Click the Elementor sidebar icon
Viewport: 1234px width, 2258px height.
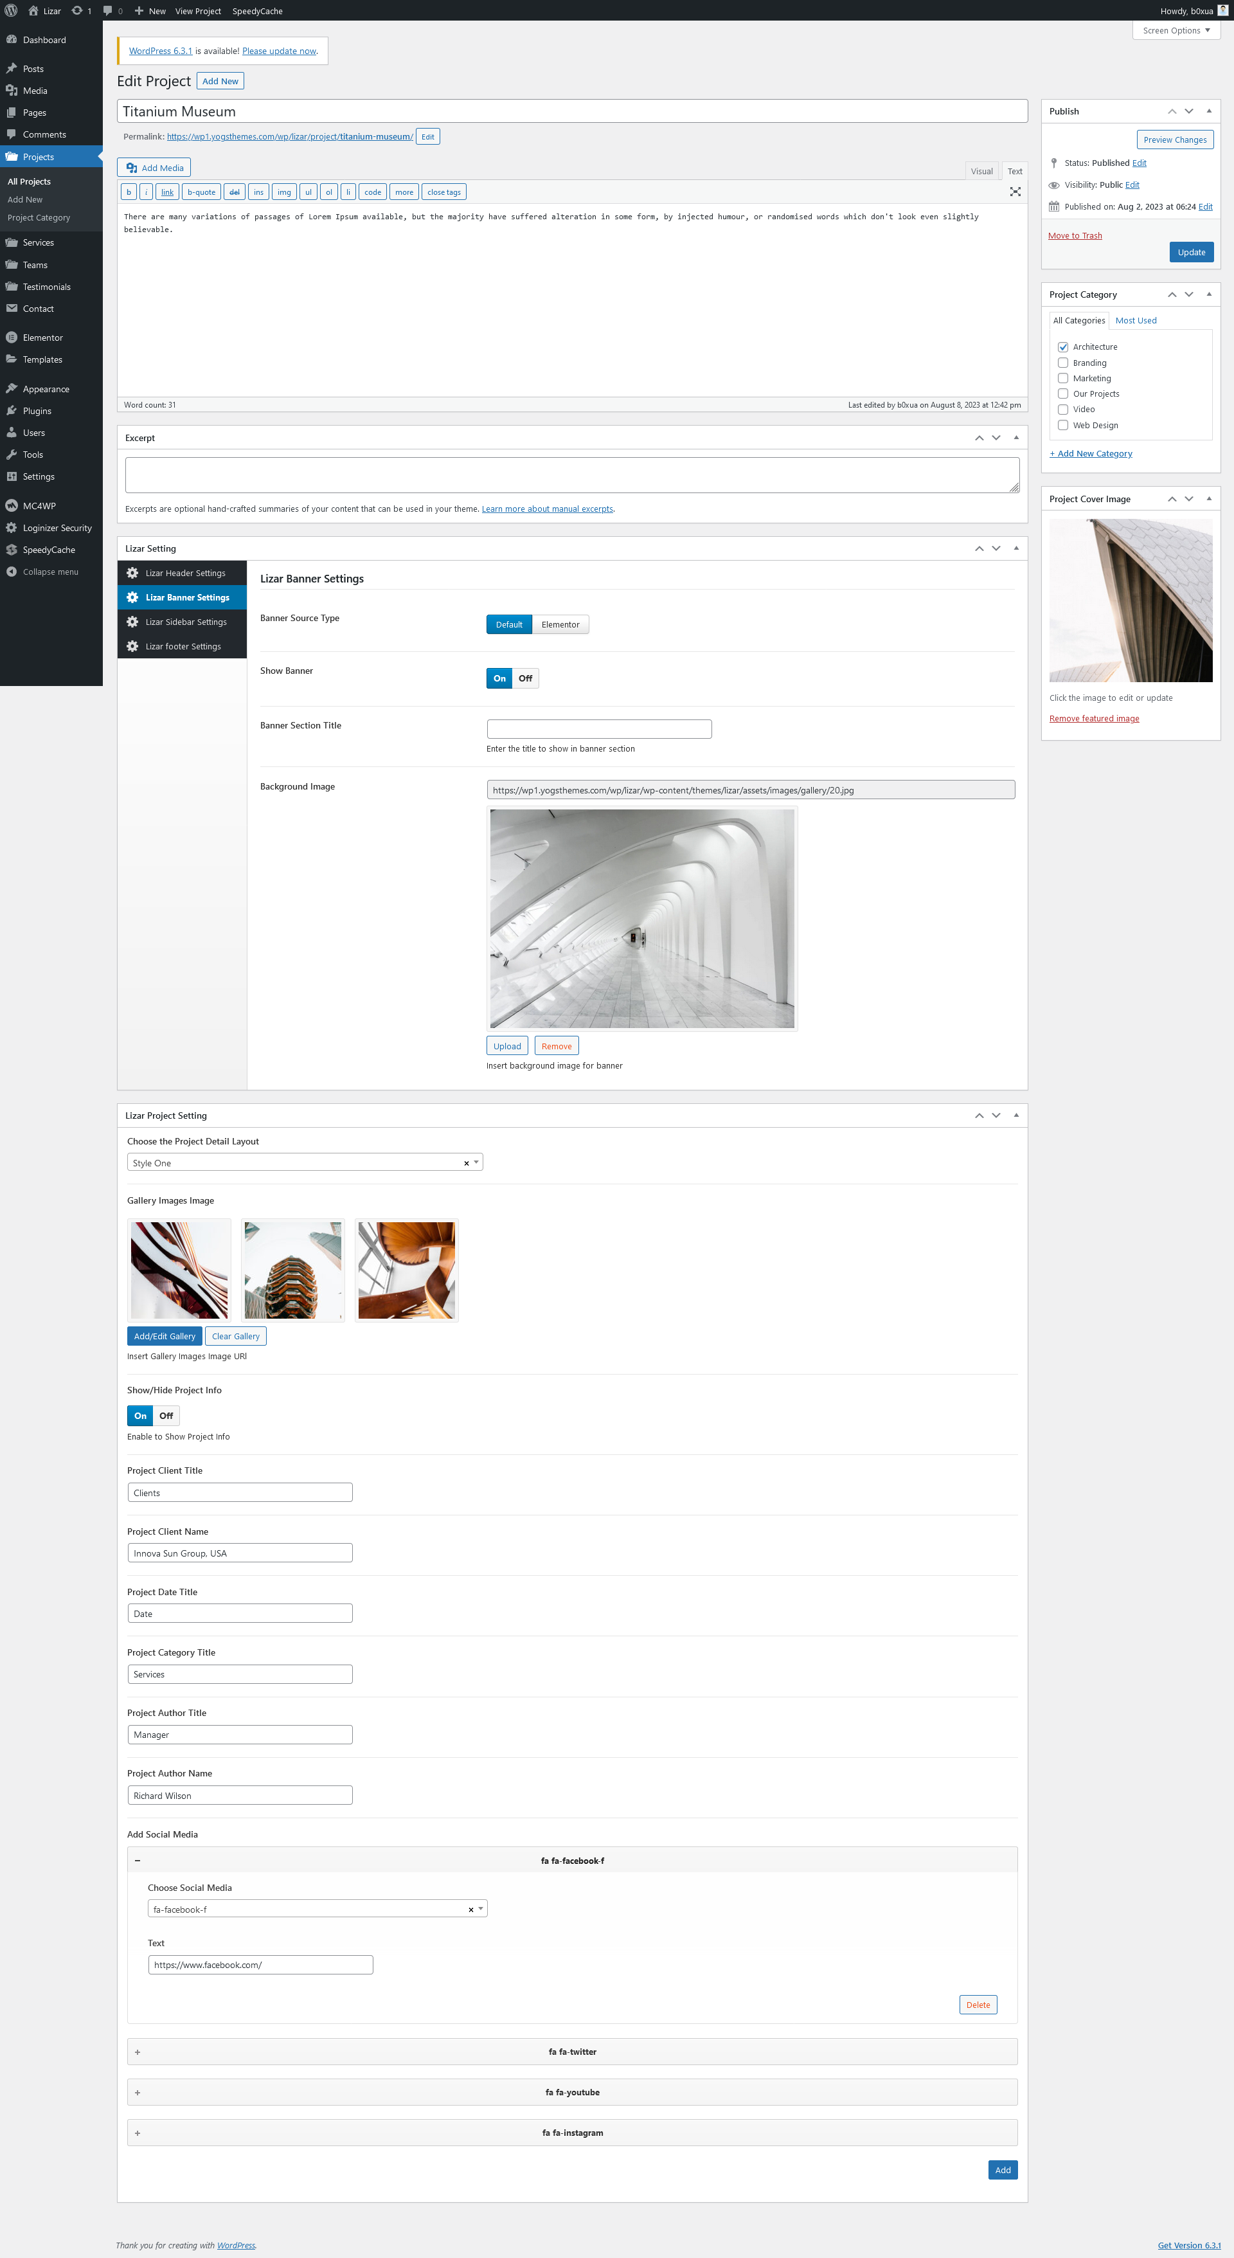point(12,338)
